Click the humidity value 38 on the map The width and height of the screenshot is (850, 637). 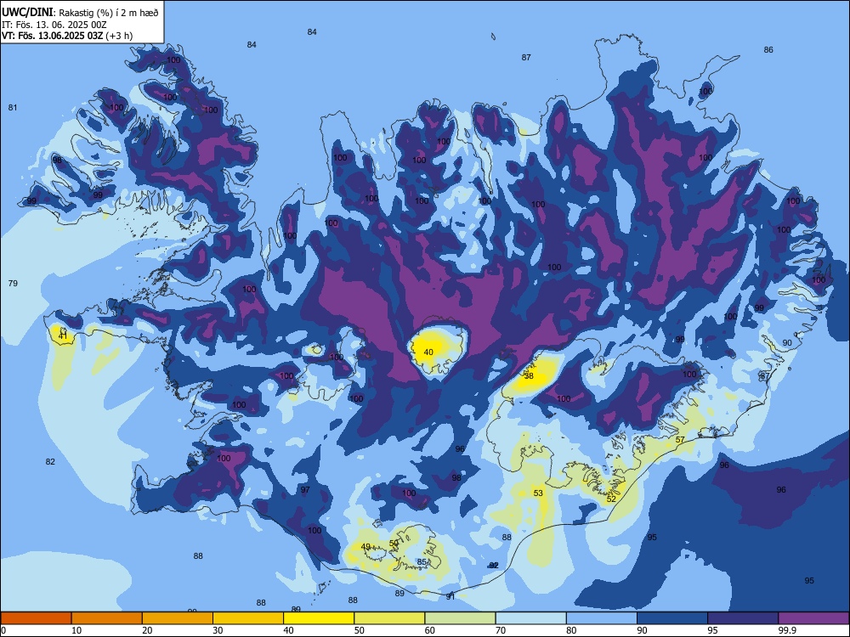[x=529, y=376]
